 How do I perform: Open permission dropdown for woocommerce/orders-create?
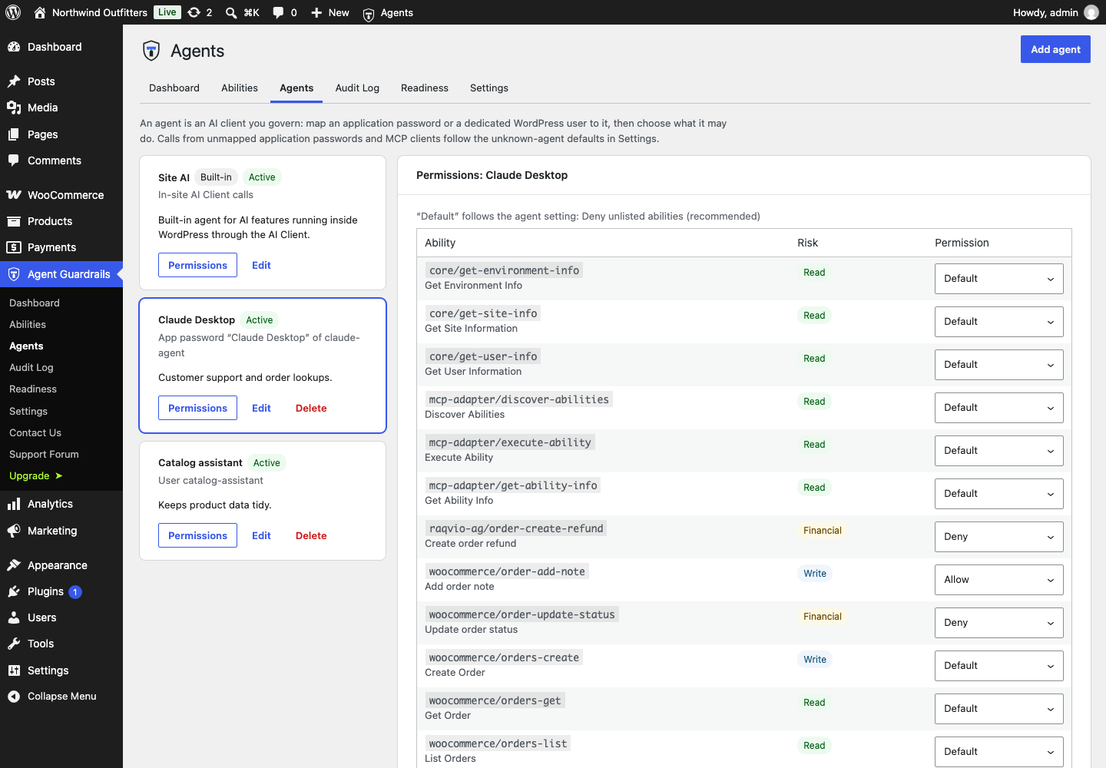pos(998,666)
